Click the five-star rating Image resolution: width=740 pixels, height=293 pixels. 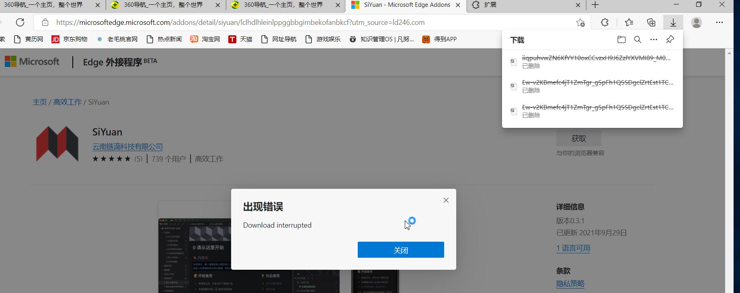click(112, 159)
